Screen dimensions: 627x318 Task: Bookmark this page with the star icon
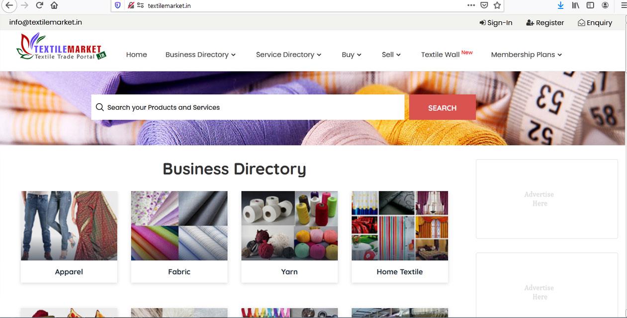pyautogui.click(x=497, y=5)
